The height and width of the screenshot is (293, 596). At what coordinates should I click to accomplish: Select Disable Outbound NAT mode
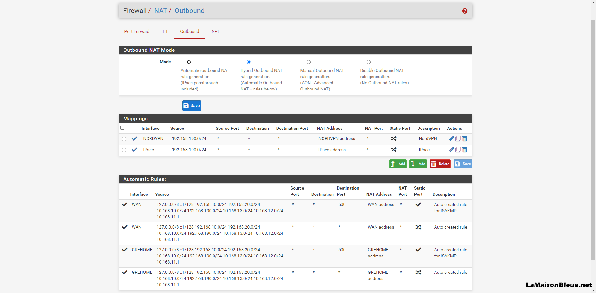click(x=368, y=62)
